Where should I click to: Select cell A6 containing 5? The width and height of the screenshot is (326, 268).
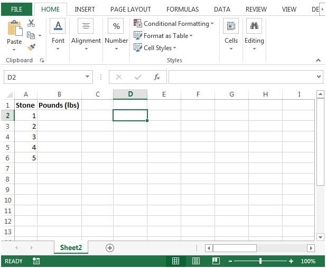pos(26,158)
